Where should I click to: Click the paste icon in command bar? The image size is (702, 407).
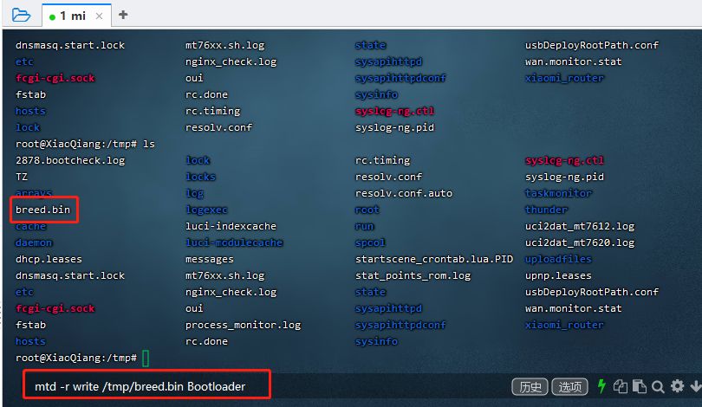coord(640,386)
